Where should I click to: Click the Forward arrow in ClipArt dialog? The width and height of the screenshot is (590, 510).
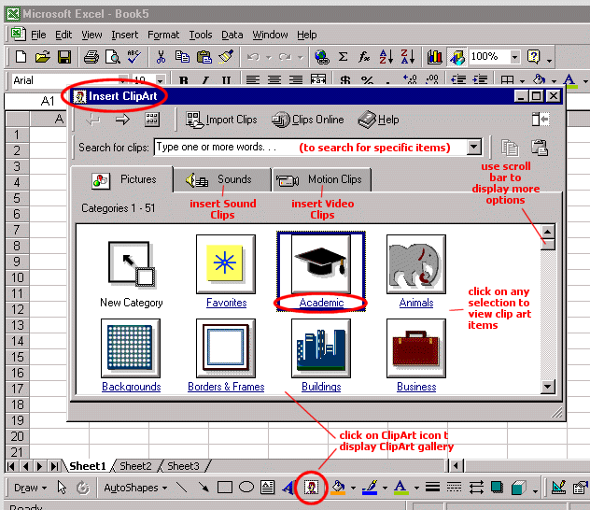click(x=122, y=120)
